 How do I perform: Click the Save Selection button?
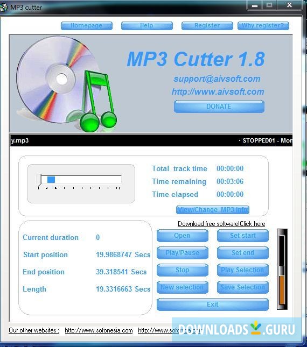243,287
